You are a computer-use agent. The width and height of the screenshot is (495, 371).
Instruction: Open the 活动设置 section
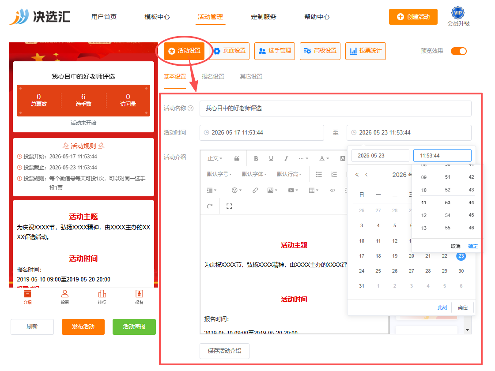[184, 51]
